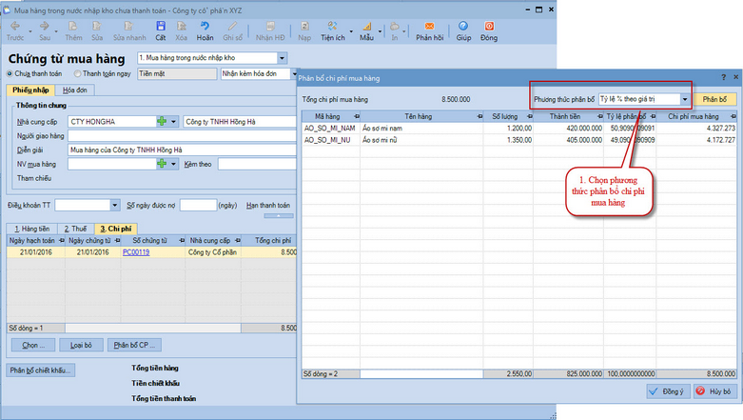
Task: Click the Người giao hàng input field
Action: 182,136
